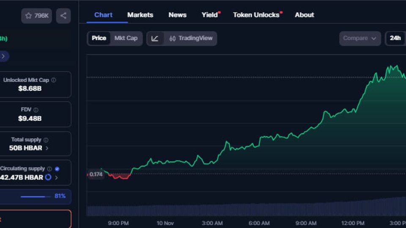Viewport: 406px width, 228px height.
Task: Click info icon next to FDV
Action: (x=36, y=110)
